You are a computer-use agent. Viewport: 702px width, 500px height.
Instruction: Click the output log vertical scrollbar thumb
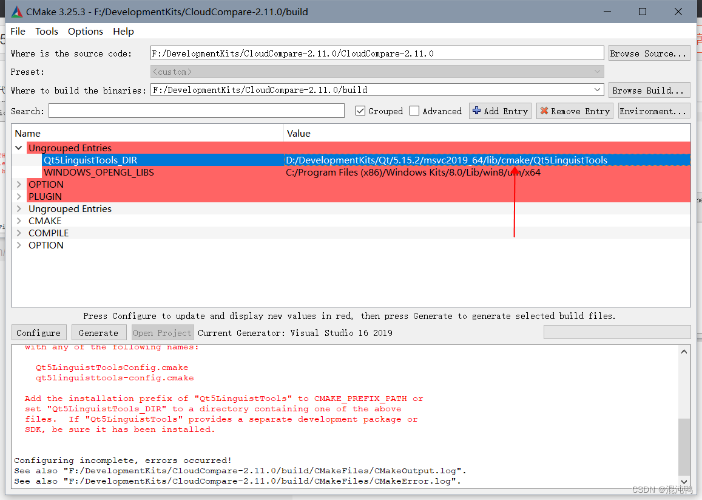point(684,447)
